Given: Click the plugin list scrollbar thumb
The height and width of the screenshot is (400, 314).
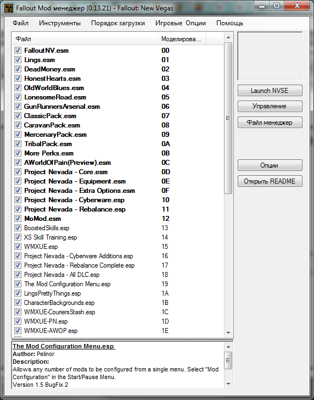Looking at the screenshot, I should (228, 118).
